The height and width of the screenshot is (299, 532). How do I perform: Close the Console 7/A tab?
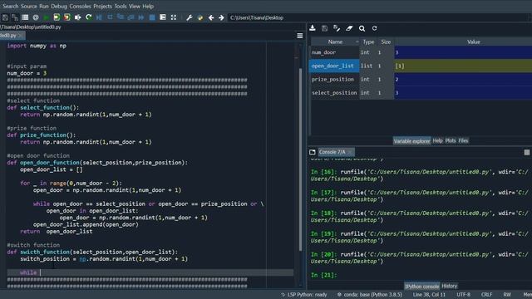[350, 152]
